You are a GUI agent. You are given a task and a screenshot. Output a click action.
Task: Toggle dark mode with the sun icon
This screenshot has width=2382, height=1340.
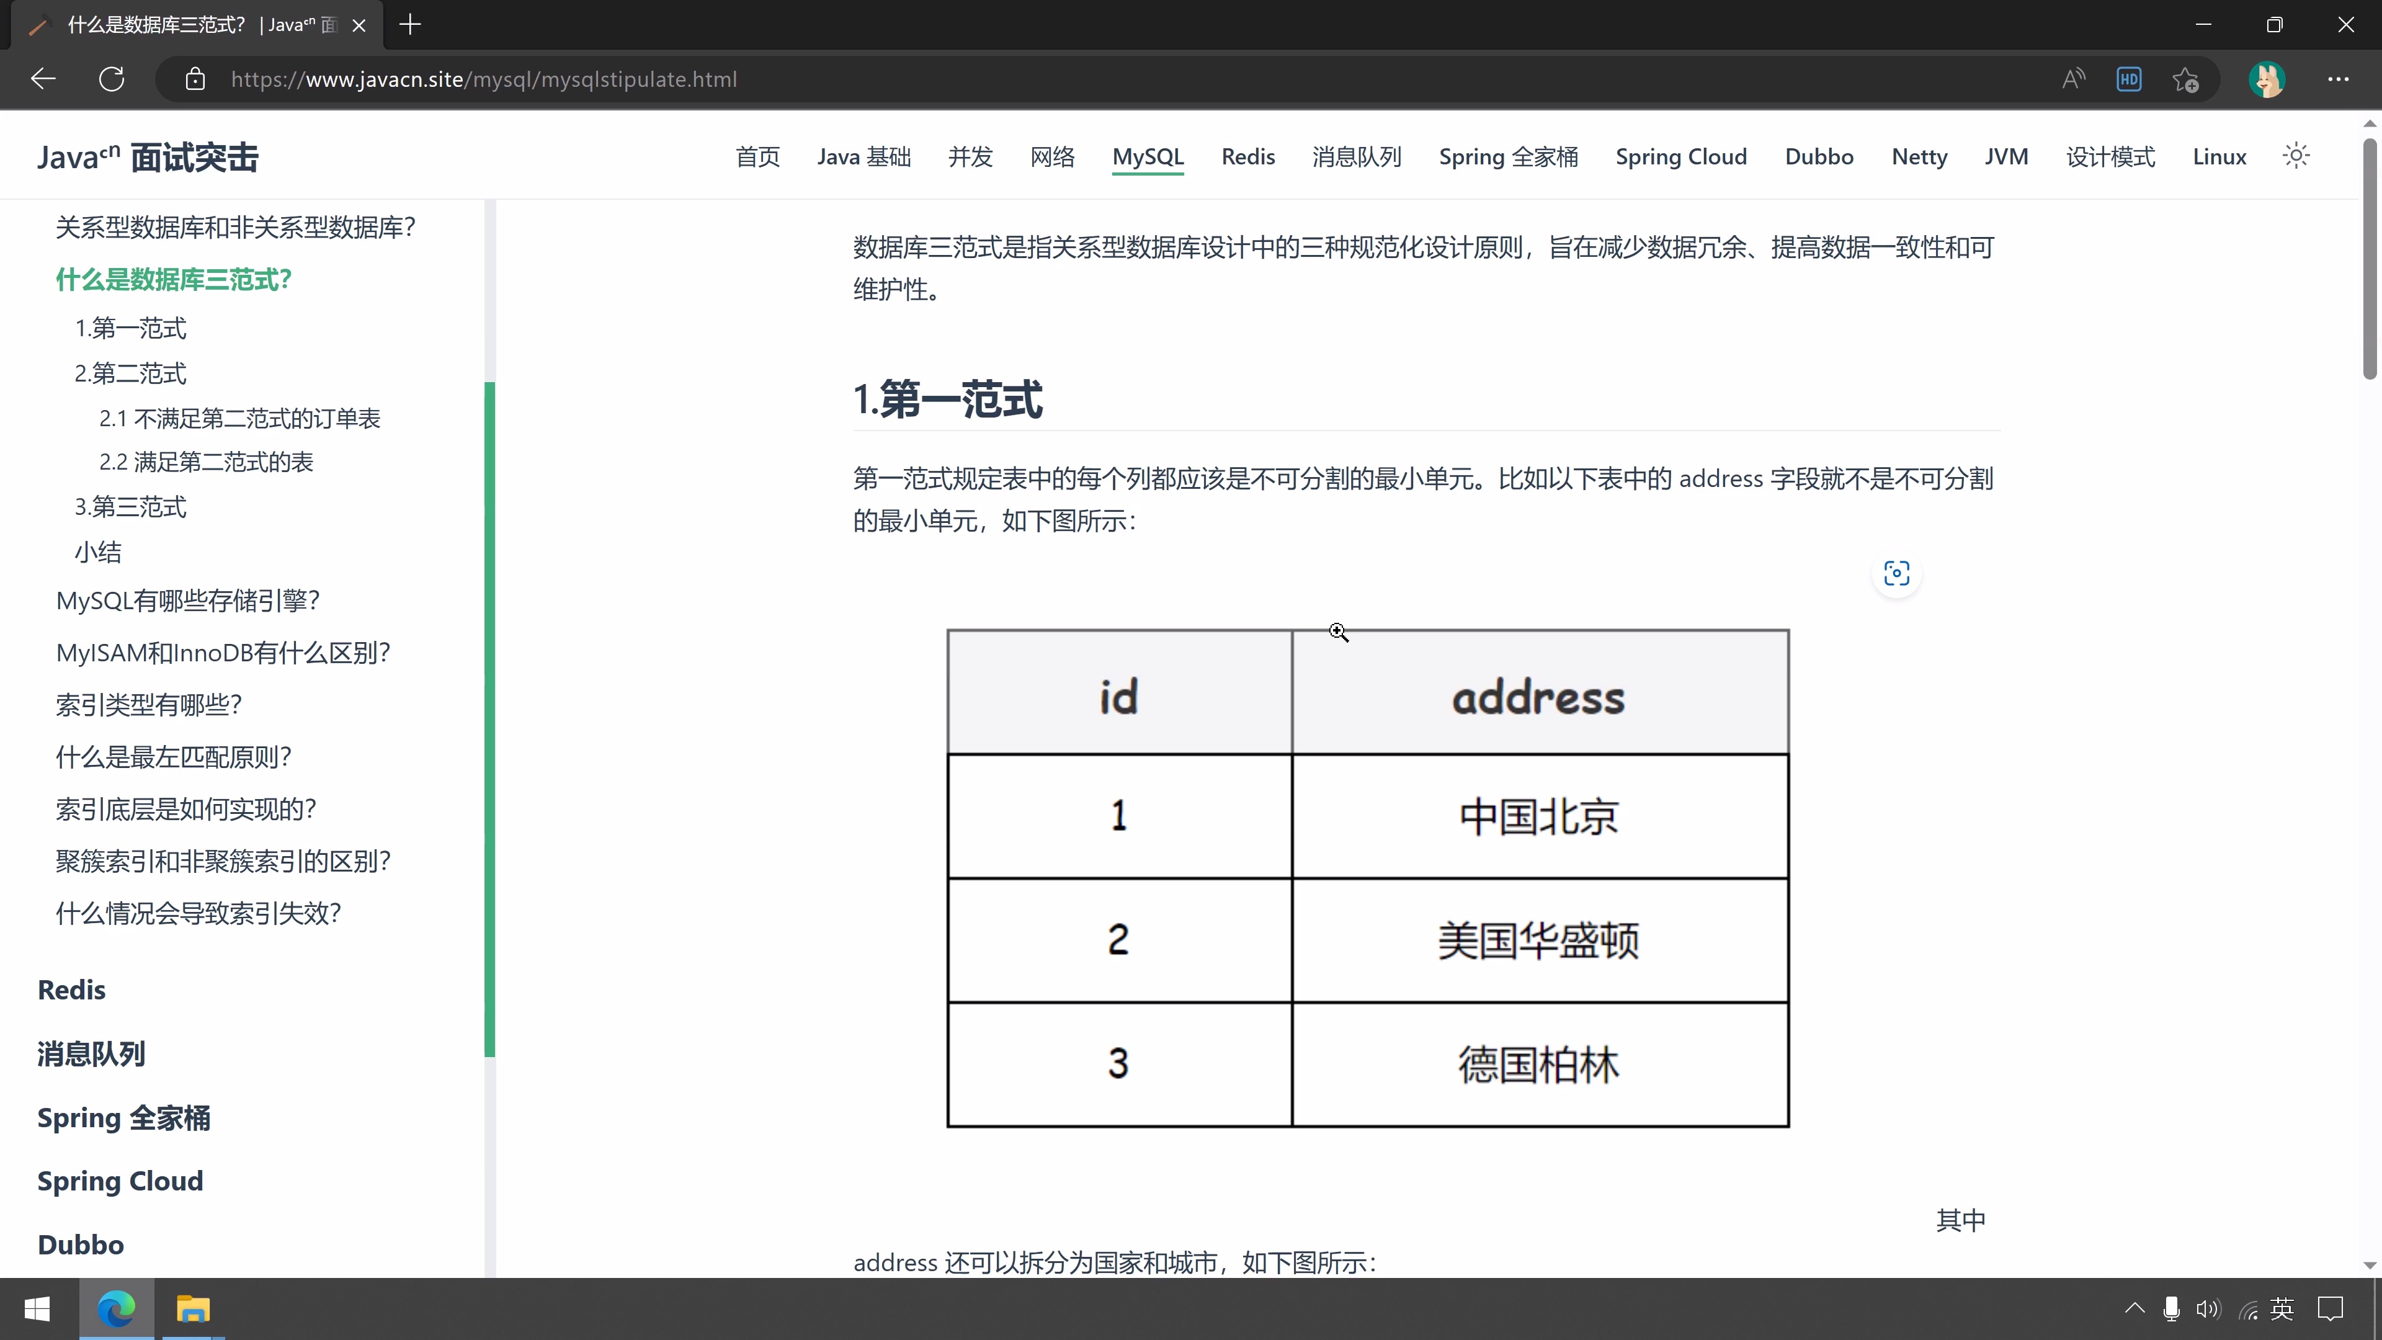coord(2297,155)
